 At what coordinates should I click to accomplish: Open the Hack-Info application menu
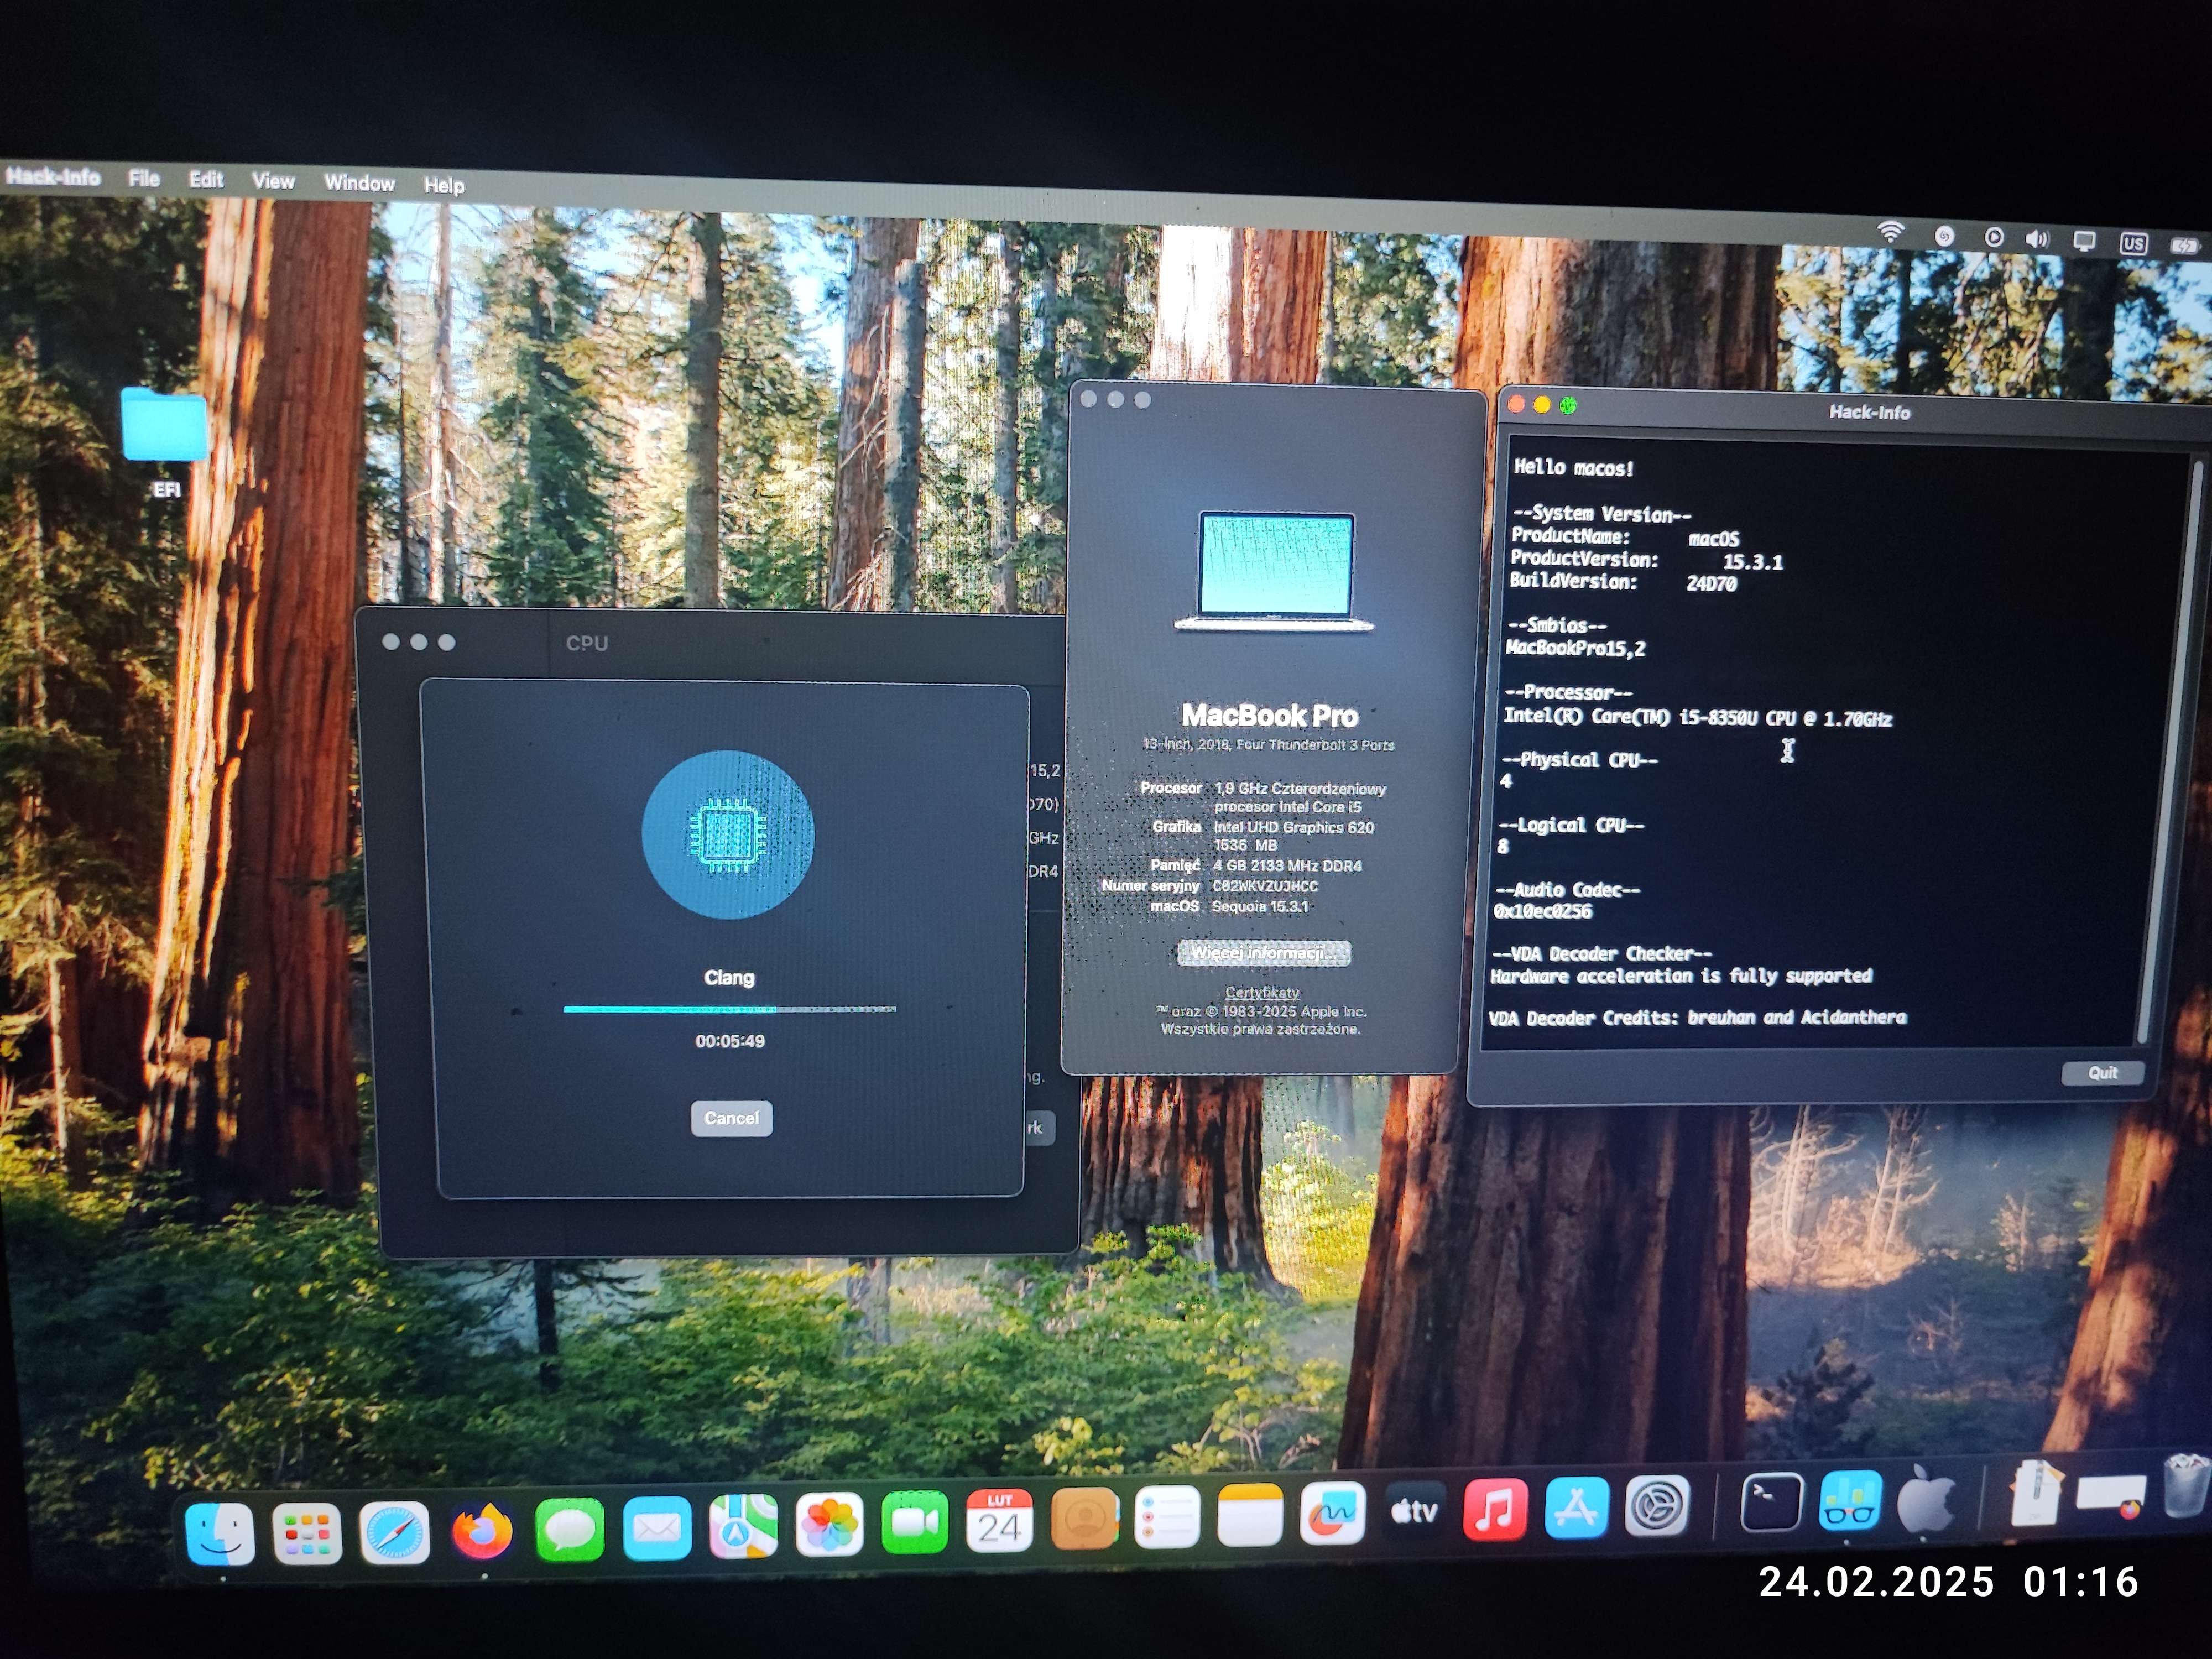tap(53, 177)
